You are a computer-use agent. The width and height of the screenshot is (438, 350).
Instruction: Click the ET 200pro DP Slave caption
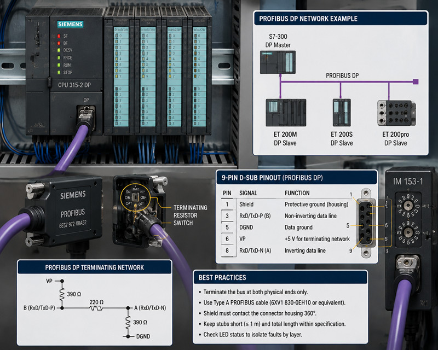point(395,139)
